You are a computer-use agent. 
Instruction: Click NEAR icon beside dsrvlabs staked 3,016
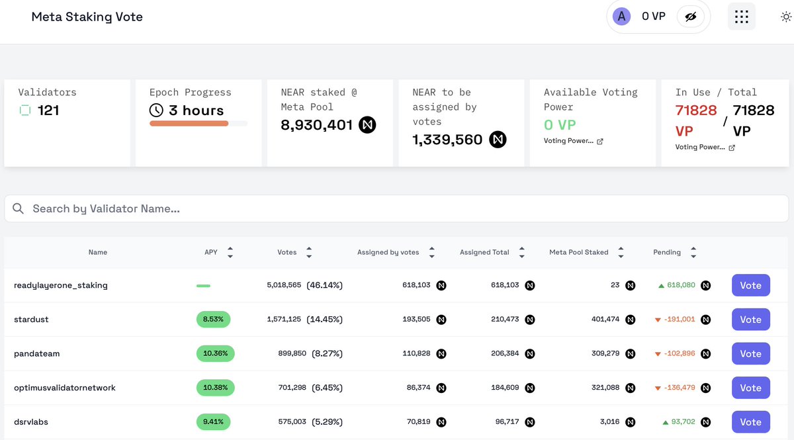pos(630,422)
